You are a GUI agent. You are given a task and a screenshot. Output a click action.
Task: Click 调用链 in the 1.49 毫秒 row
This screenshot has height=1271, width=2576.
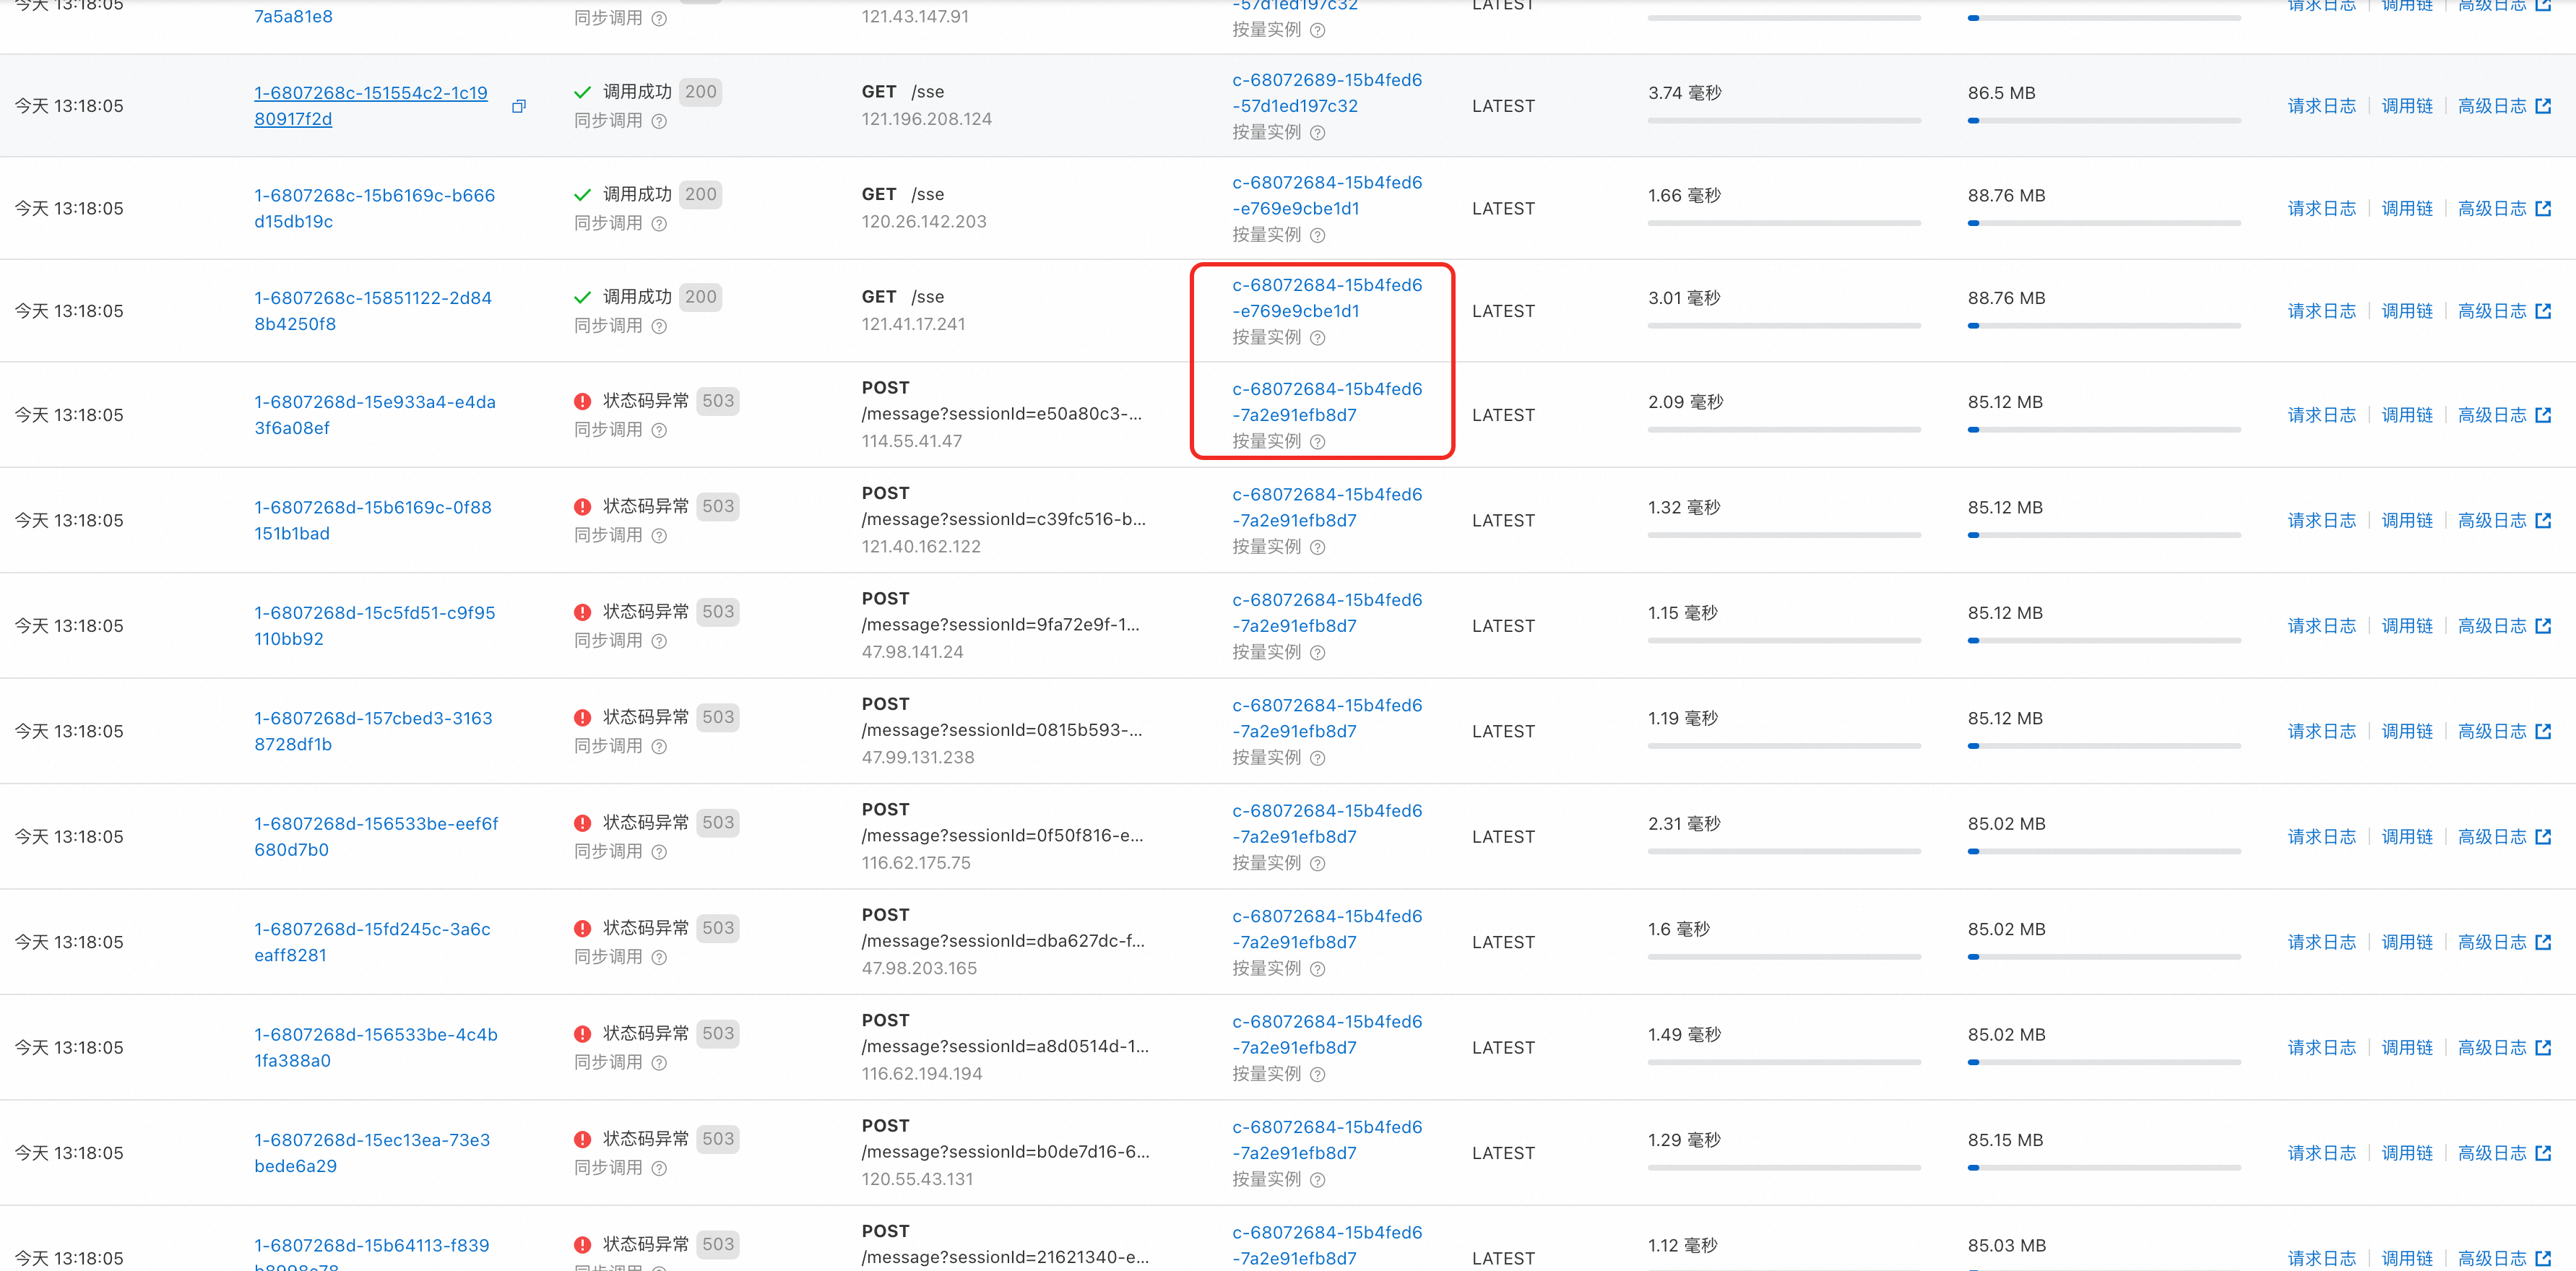tap(2406, 1048)
